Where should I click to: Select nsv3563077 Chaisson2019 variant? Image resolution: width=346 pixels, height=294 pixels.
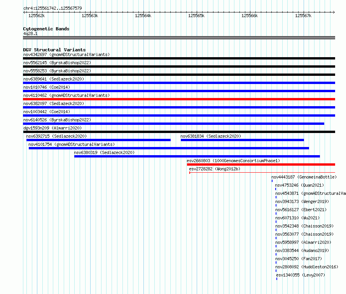tap(304, 234)
